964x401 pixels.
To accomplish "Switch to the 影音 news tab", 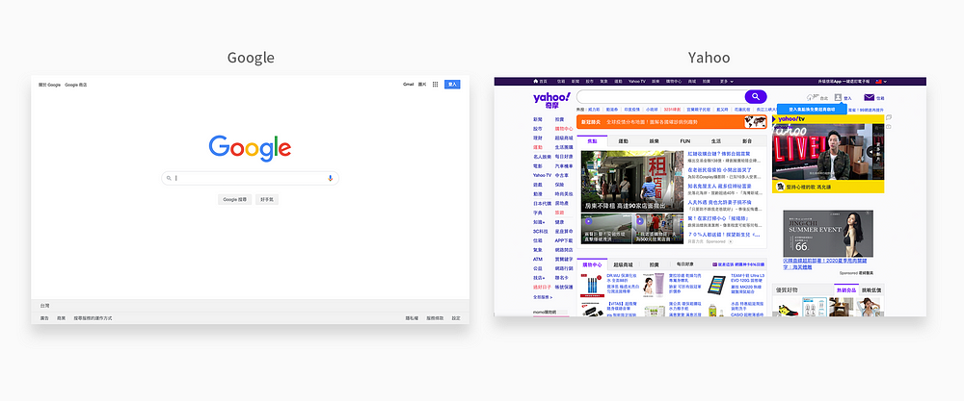I will (x=747, y=141).
